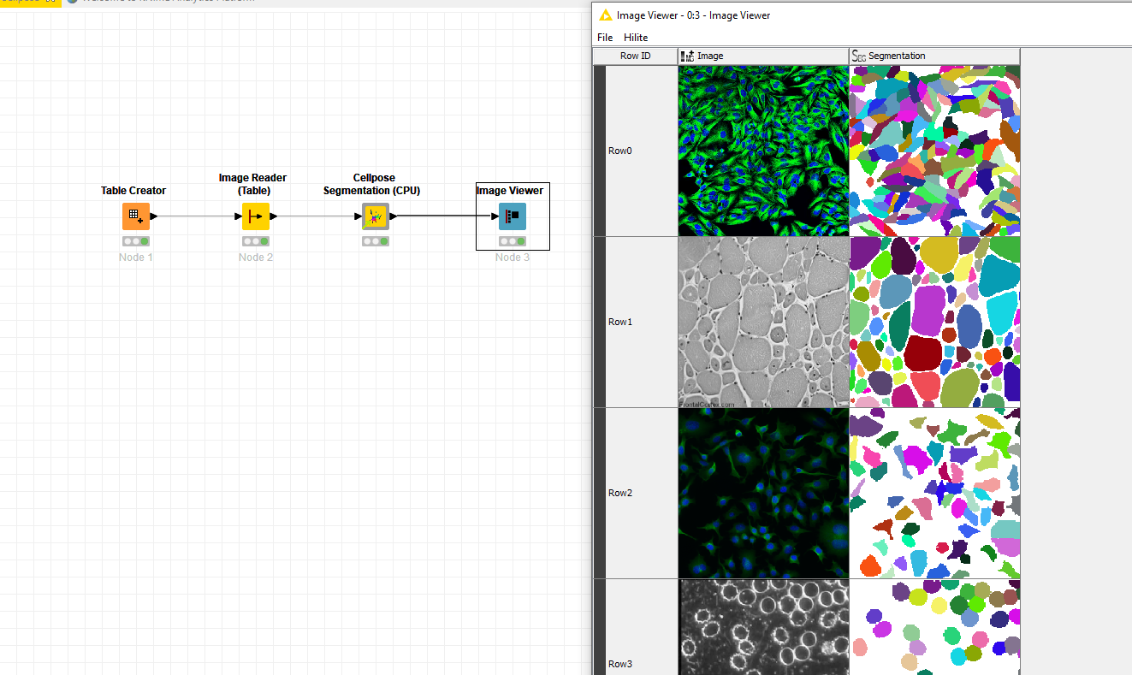The height and width of the screenshot is (675, 1132).
Task: Click status traffic light under Node 2
Action: 256,241
